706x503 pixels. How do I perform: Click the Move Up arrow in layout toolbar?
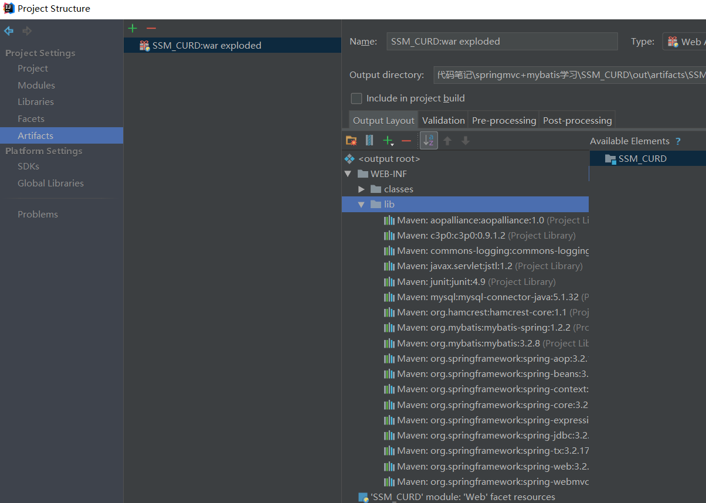point(447,141)
